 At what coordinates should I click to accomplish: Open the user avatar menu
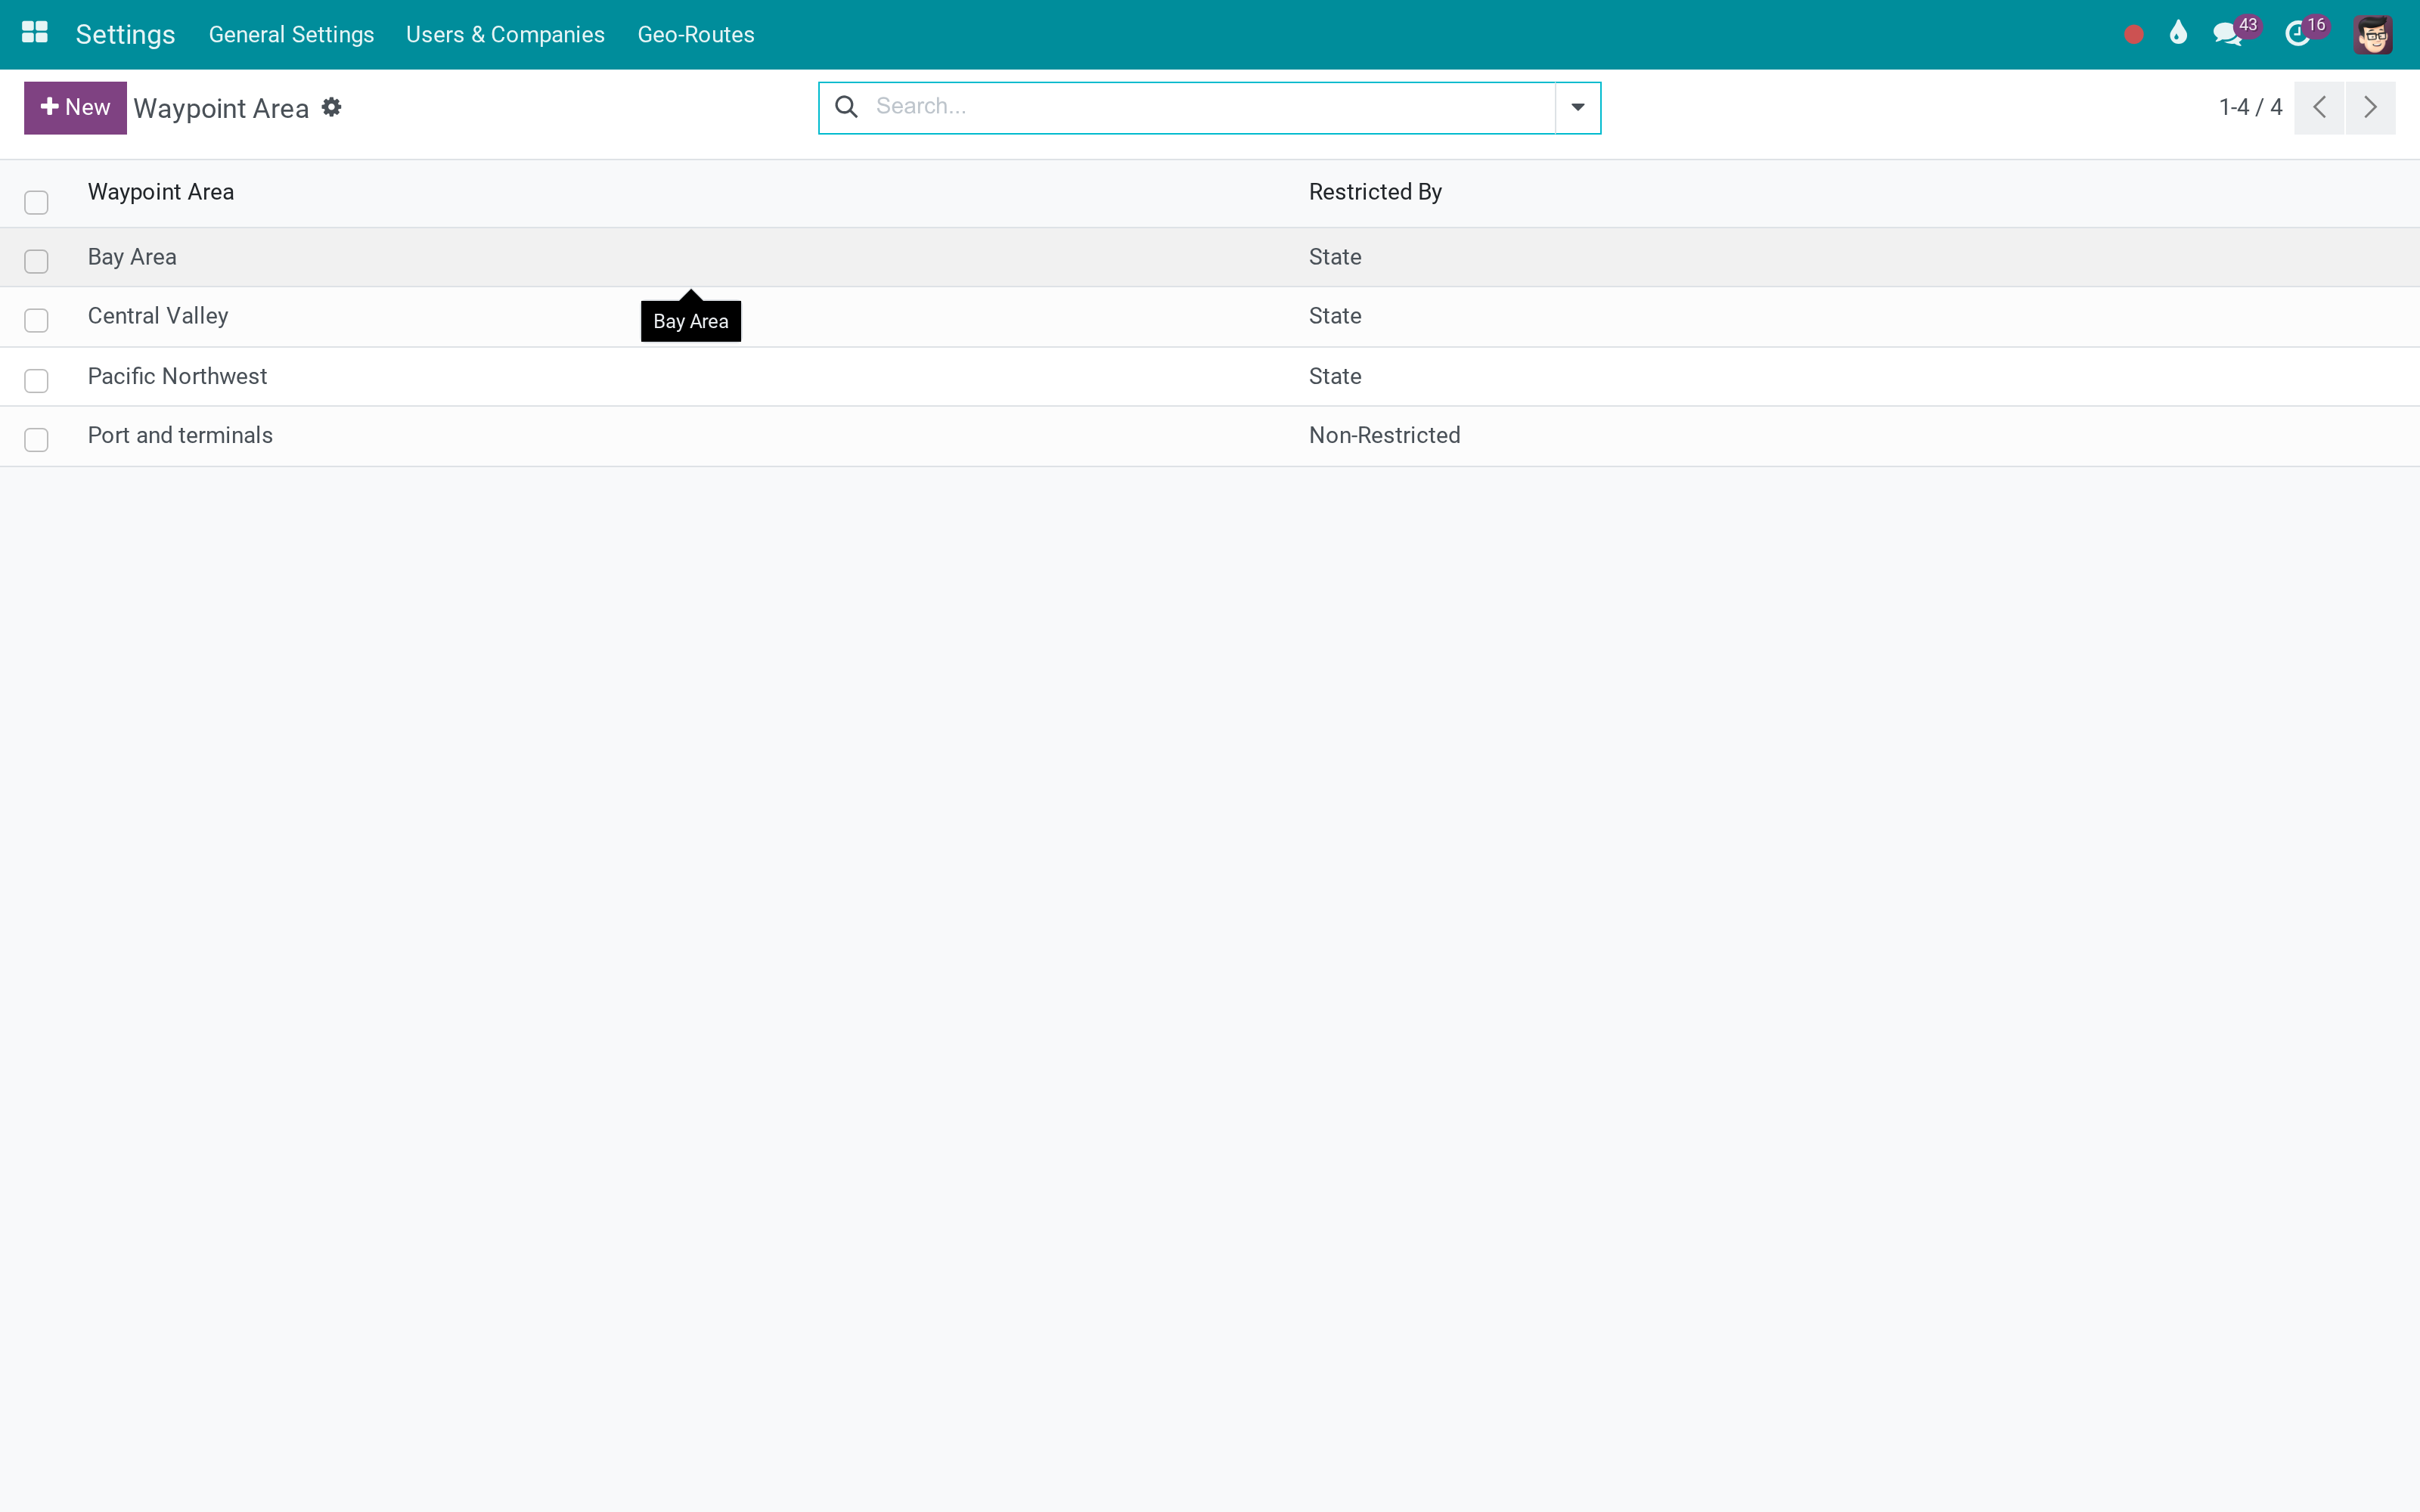point(2372,35)
